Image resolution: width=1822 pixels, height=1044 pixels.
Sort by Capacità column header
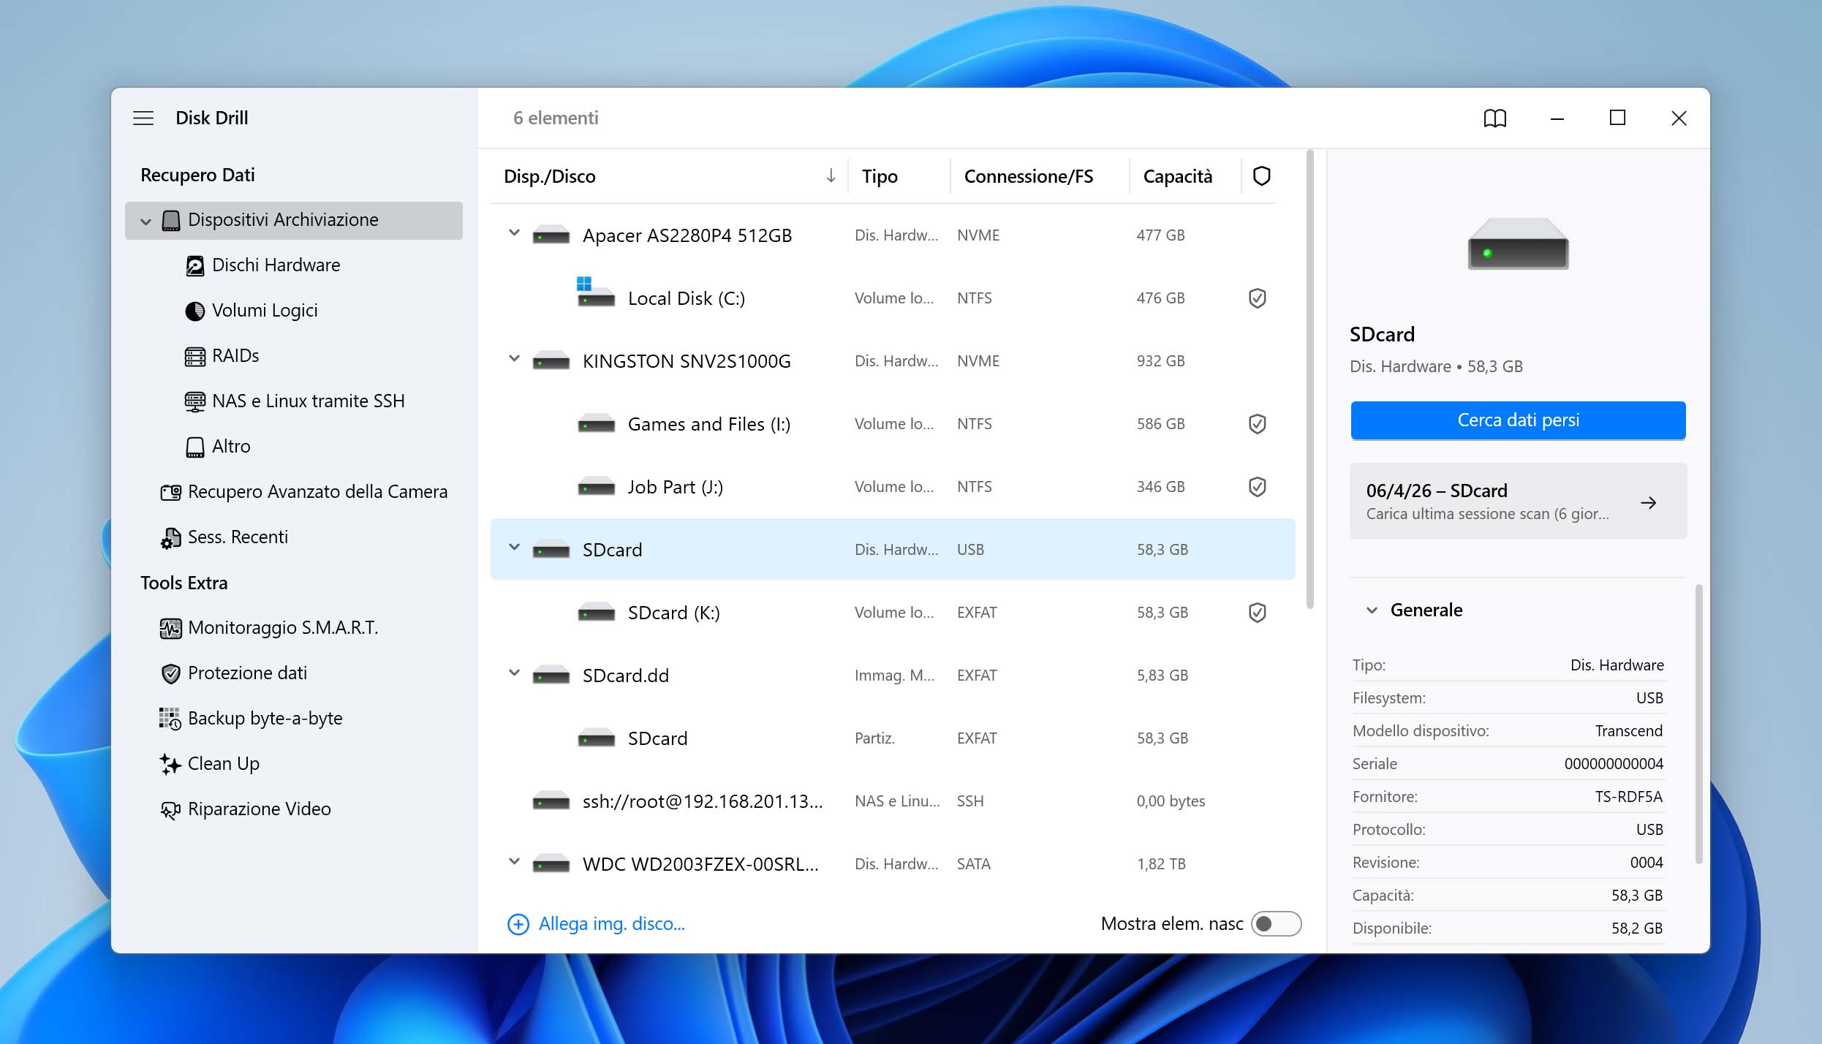pos(1177,176)
